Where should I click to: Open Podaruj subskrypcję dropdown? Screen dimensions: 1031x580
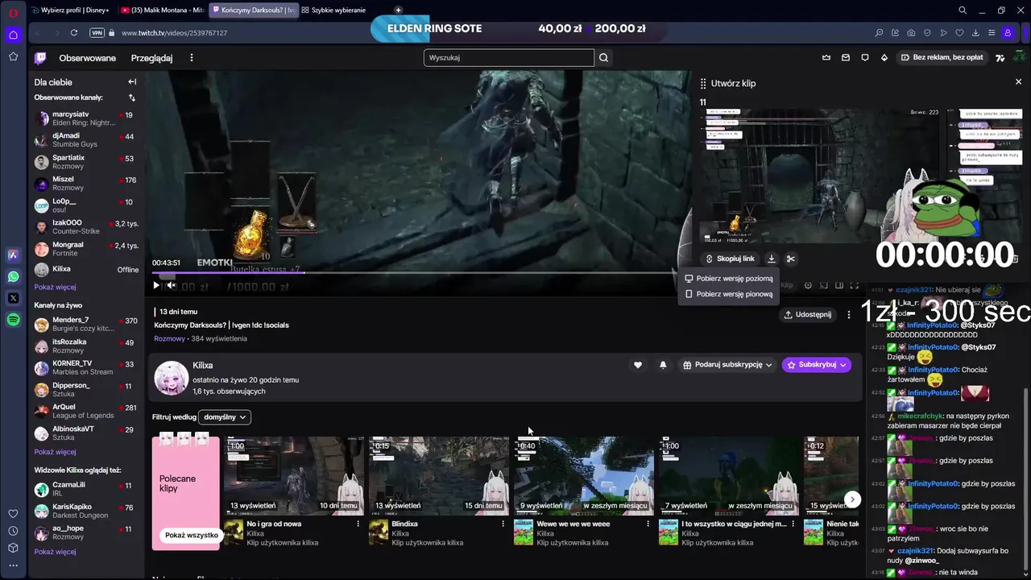727,365
